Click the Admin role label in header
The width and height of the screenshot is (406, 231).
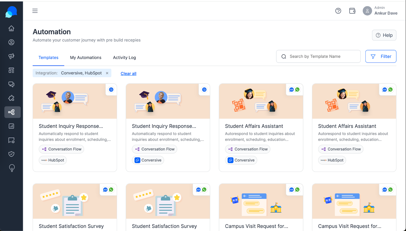point(380,8)
